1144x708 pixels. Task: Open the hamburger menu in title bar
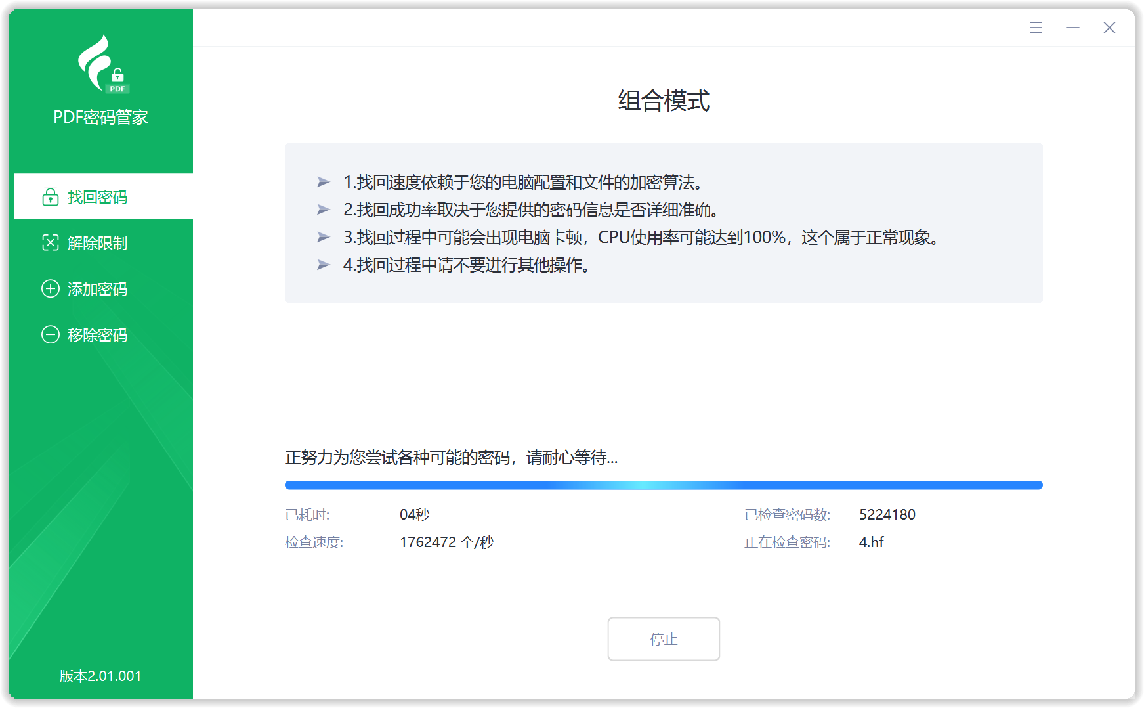[1036, 28]
